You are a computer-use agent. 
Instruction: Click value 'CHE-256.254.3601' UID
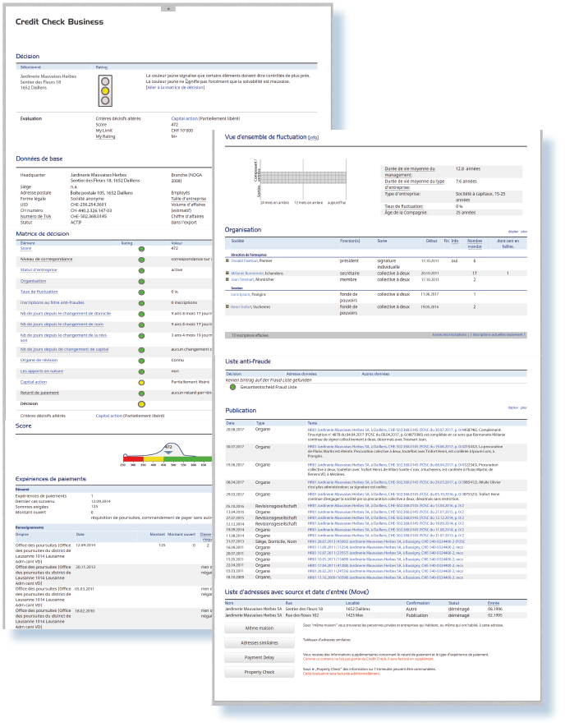(x=88, y=205)
